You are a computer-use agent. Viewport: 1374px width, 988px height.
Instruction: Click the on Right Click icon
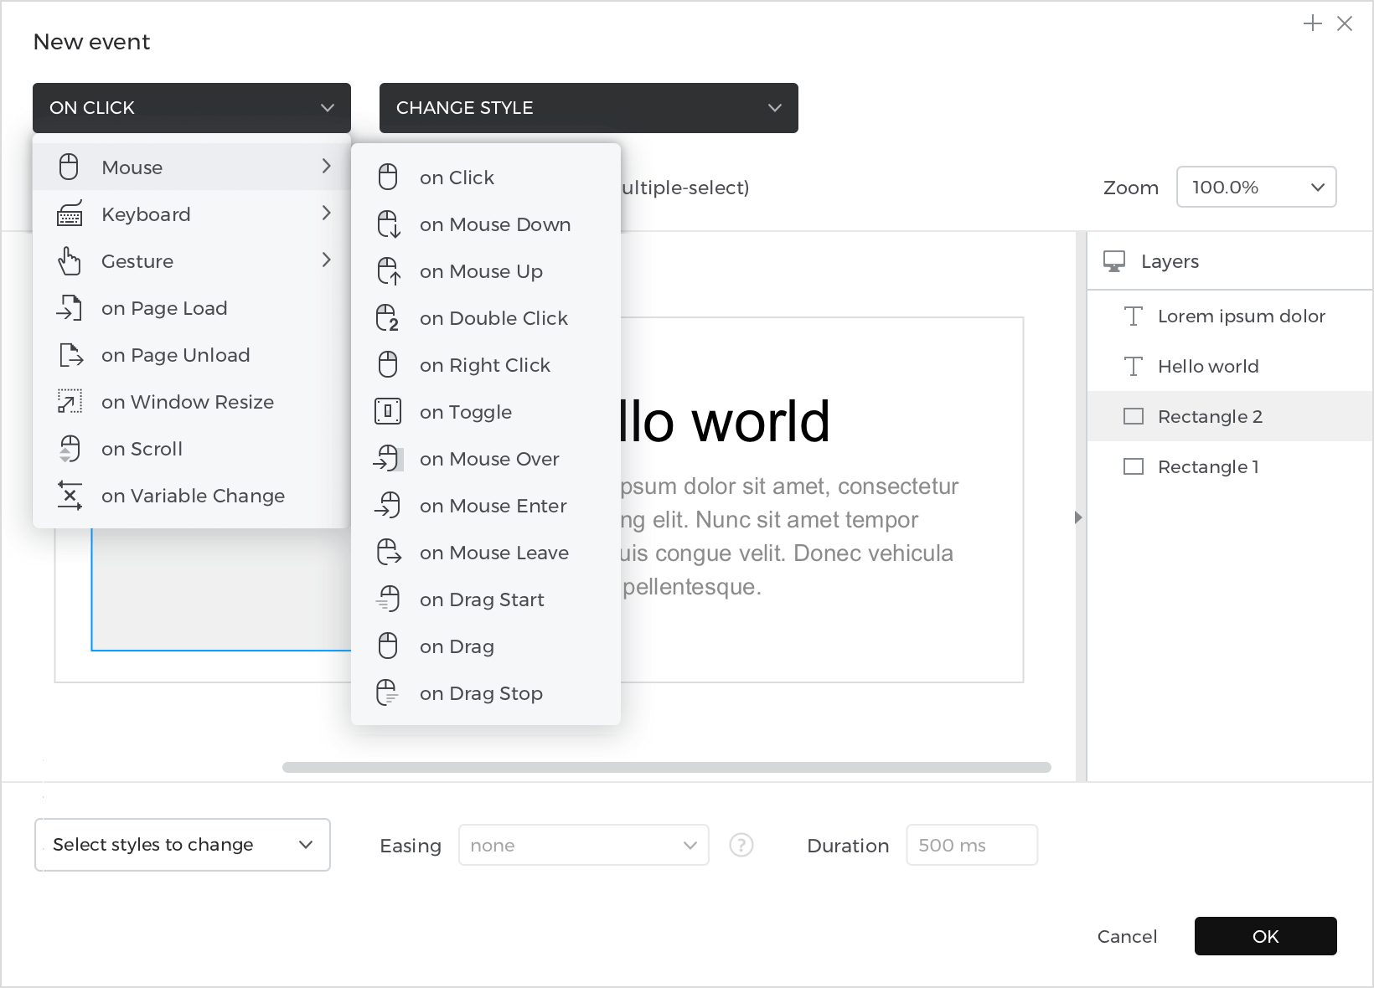click(x=388, y=365)
